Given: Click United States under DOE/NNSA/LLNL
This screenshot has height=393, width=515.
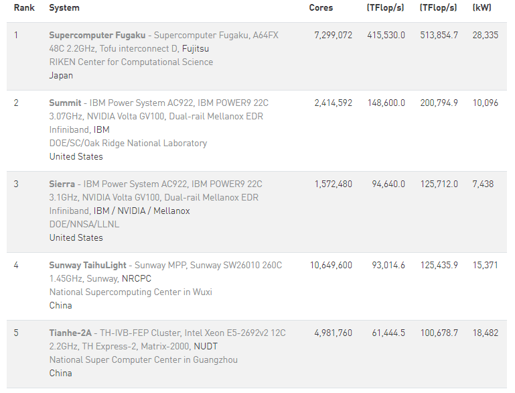Looking at the screenshot, I should pyautogui.click(x=76, y=238).
